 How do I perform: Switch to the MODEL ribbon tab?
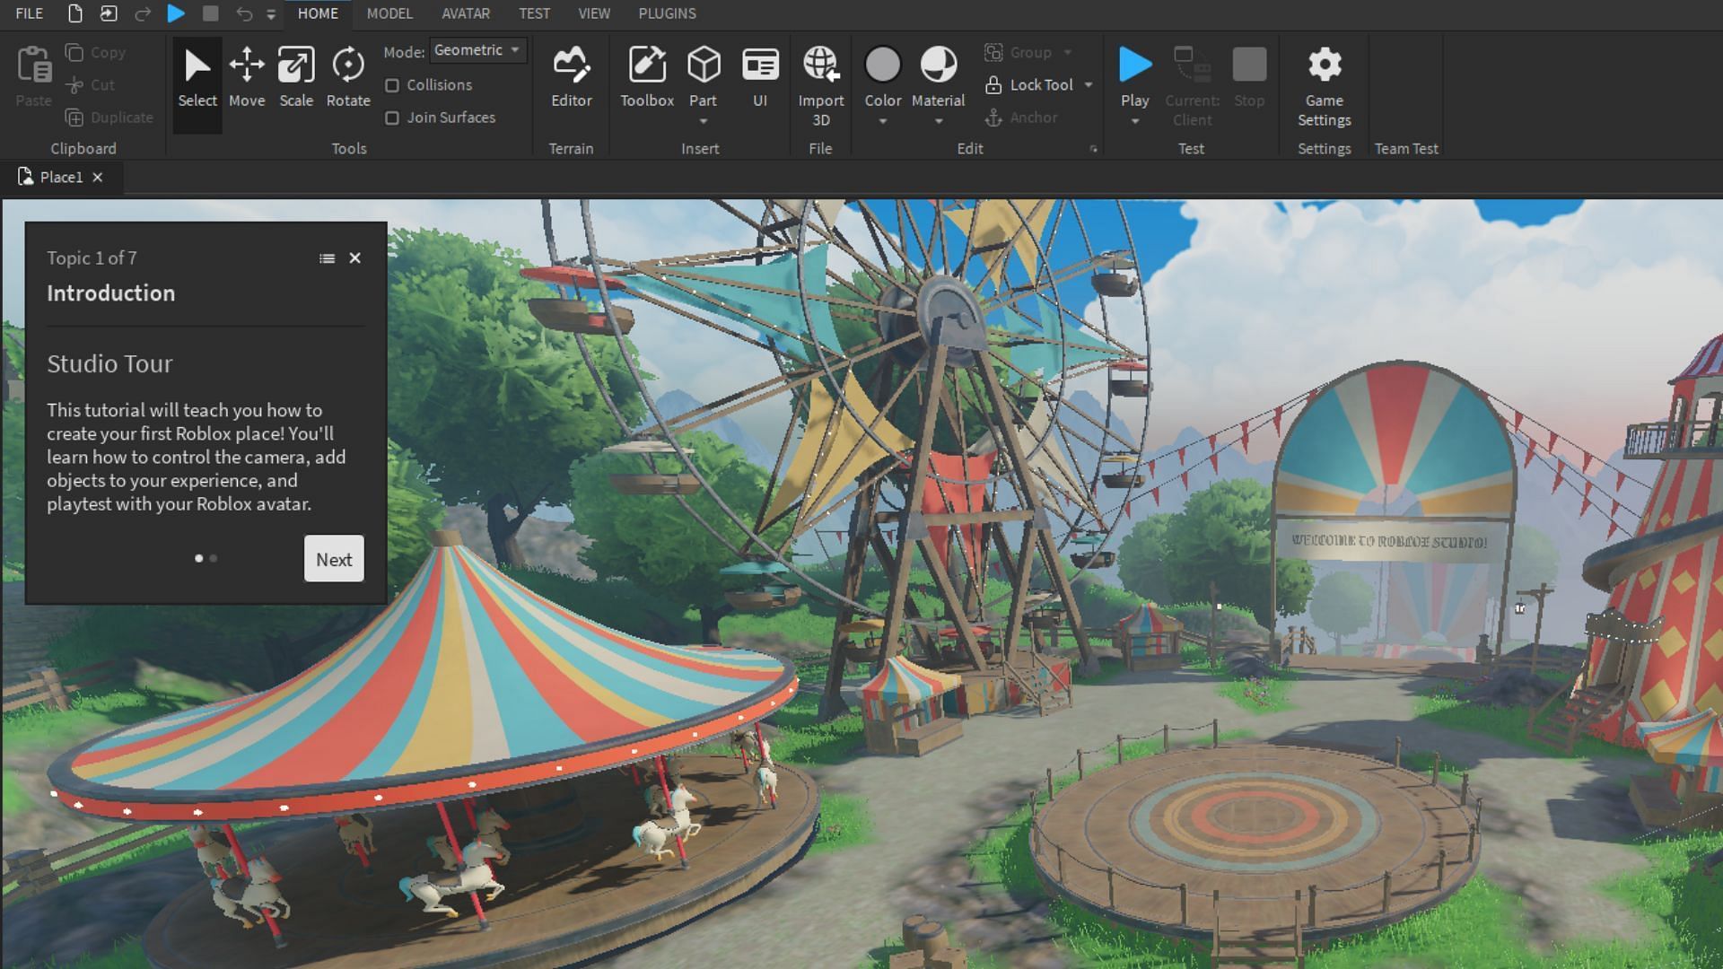(389, 13)
